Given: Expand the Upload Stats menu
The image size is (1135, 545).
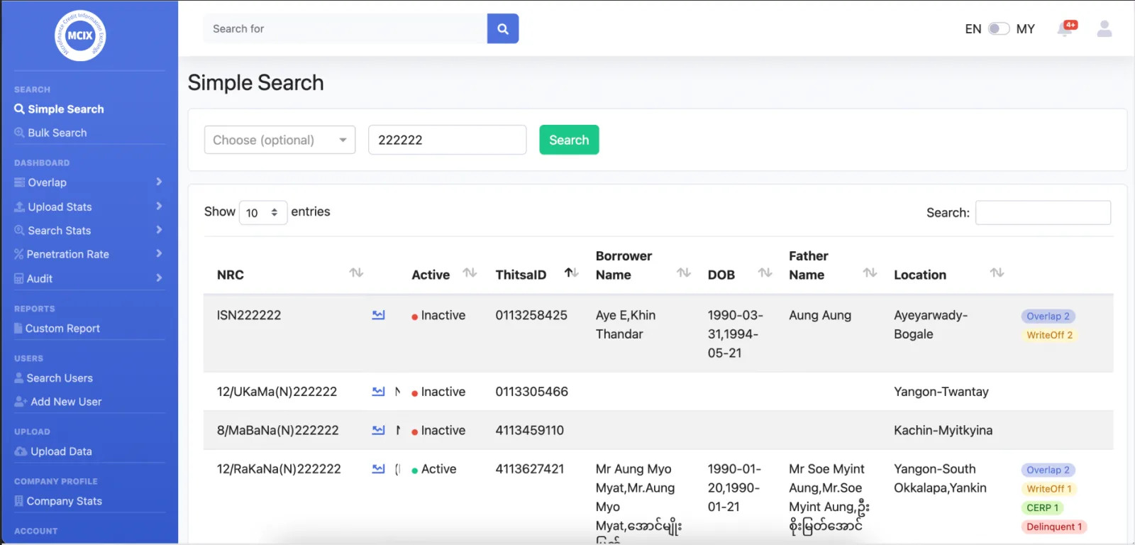Looking at the screenshot, I should coord(89,207).
